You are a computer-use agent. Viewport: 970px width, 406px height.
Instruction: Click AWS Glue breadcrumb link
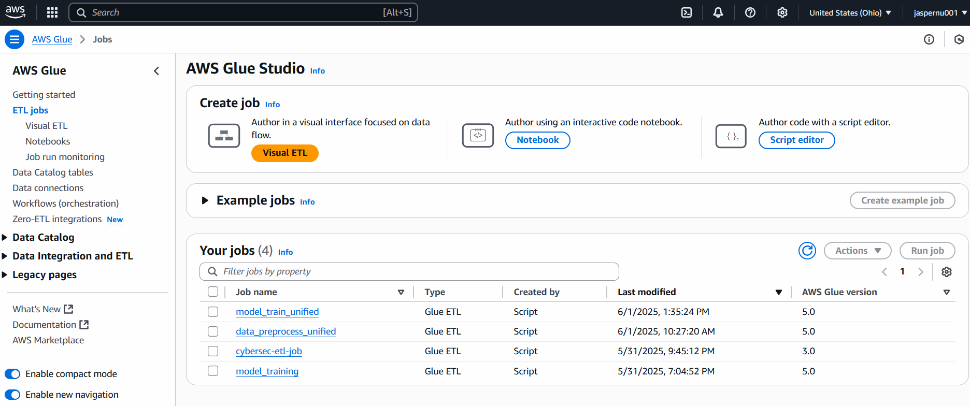click(52, 39)
